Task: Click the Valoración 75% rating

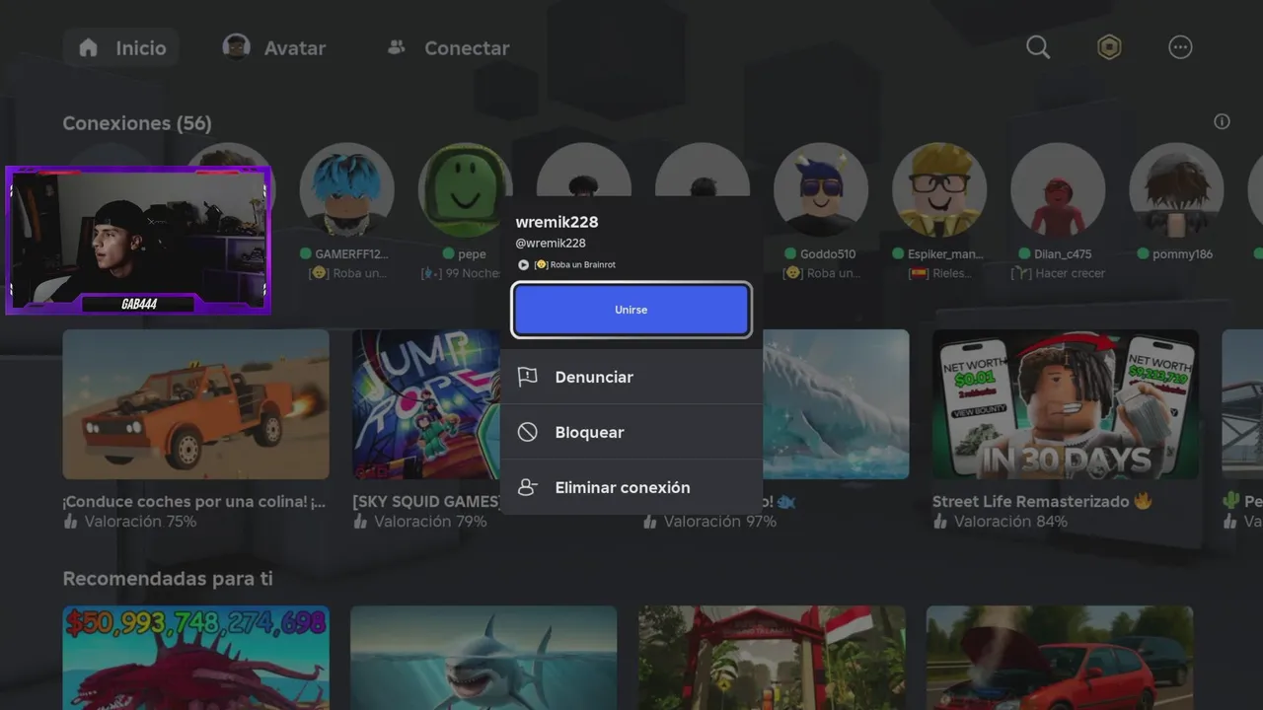Action: tap(140, 522)
